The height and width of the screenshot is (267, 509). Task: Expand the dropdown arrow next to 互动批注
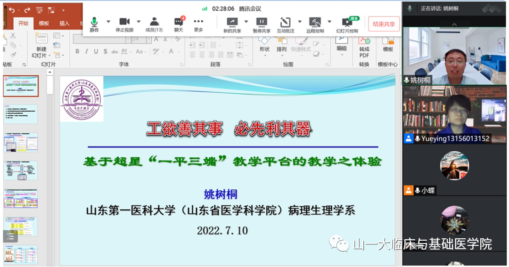tap(299, 22)
